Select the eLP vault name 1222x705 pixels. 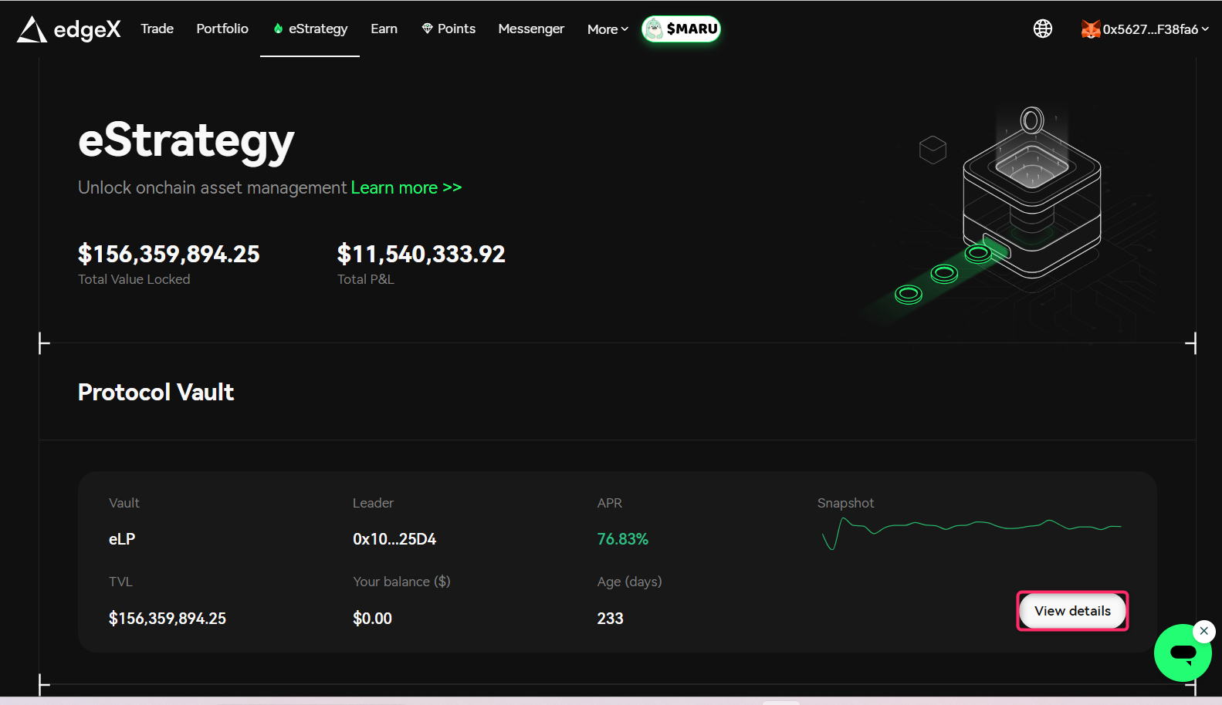[122, 539]
